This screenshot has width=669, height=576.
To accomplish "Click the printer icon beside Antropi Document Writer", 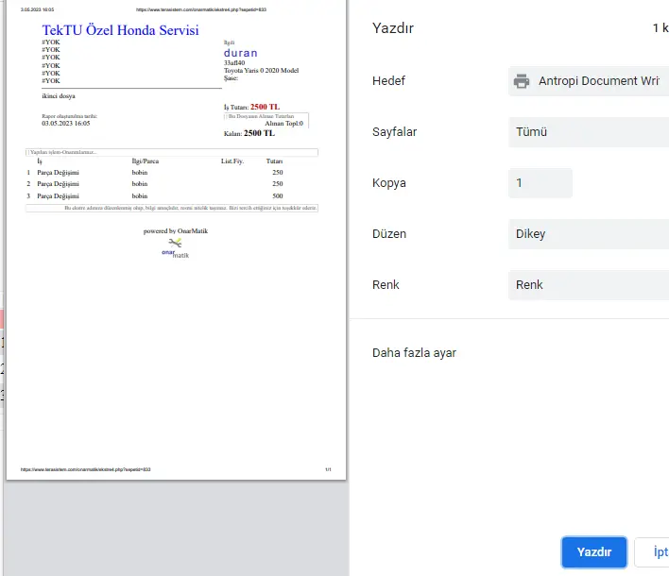I will tap(522, 81).
